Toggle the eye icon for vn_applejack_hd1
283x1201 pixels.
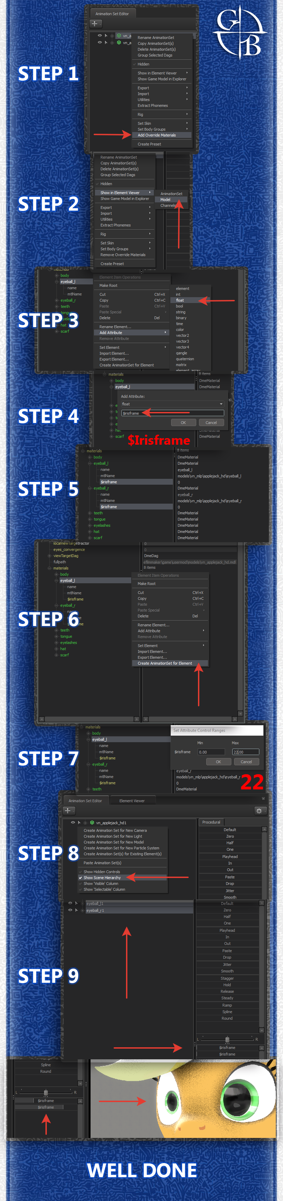73,822
